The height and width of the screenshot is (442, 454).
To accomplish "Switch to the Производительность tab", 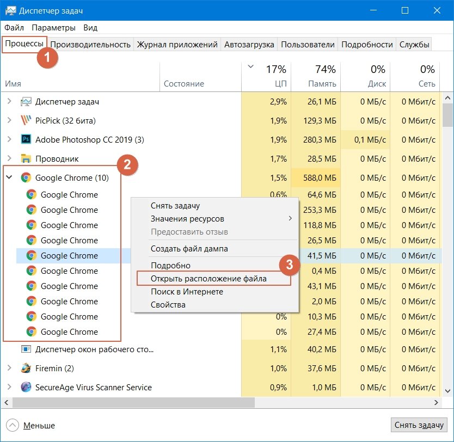I will 90,45.
